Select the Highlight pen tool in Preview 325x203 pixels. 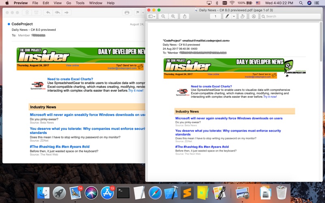click(x=227, y=16)
